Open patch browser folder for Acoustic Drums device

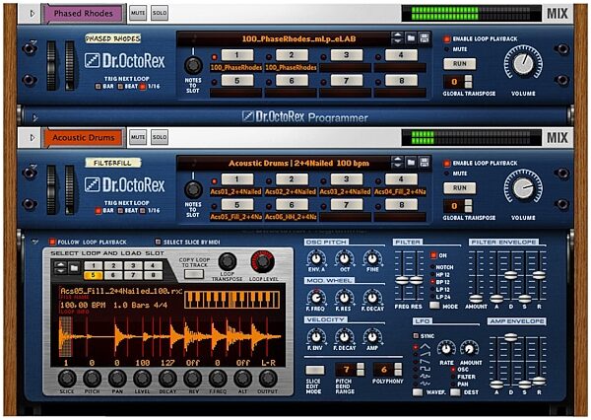pyautogui.click(x=411, y=163)
